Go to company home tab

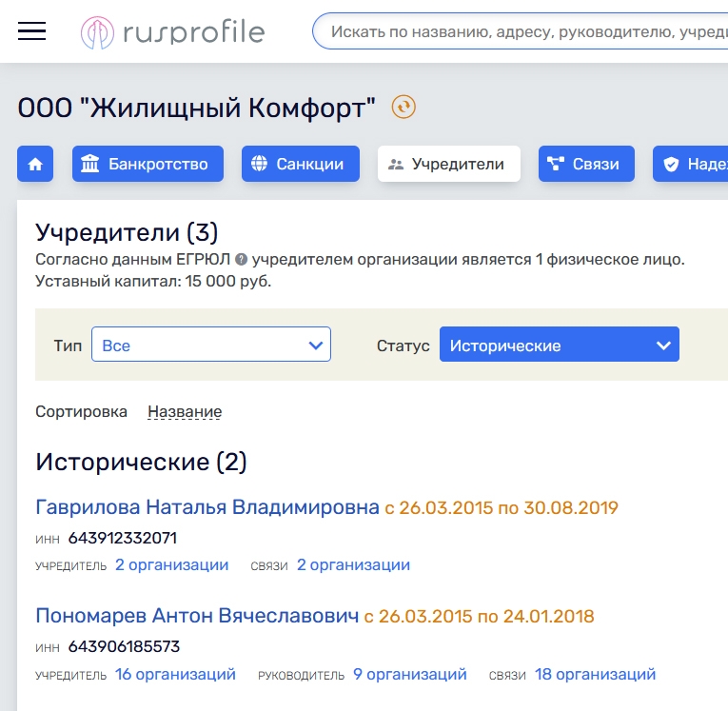[35, 164]
